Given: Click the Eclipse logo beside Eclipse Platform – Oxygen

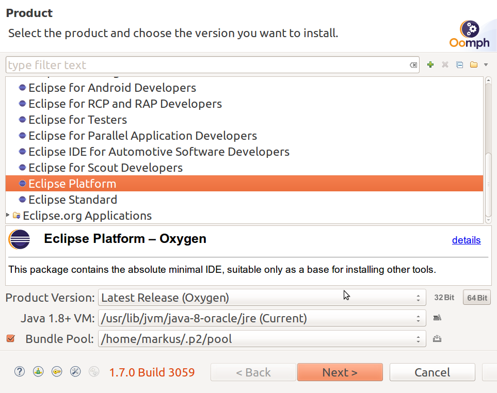Looking at the screenshot, I should (19, 239).
